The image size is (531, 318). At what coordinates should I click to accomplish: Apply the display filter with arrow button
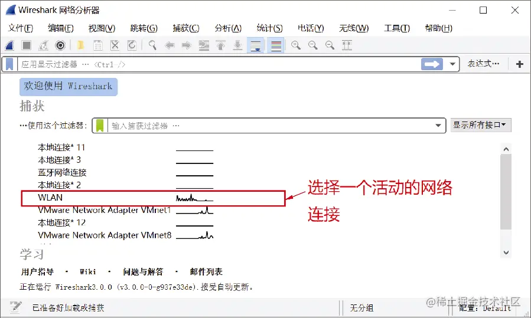pyautogui.click(x=432, y=64)
